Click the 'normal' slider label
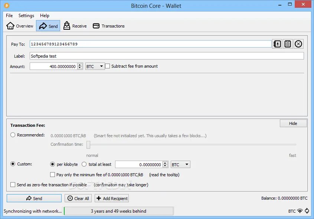The width and height of the screenshot is (314, 219). 92,155
